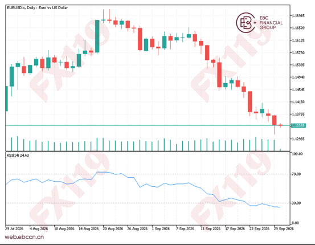Screen dimensions: 315x245
Task: Click the 7 Sep 2026 date label
Action: coord(185,228)
